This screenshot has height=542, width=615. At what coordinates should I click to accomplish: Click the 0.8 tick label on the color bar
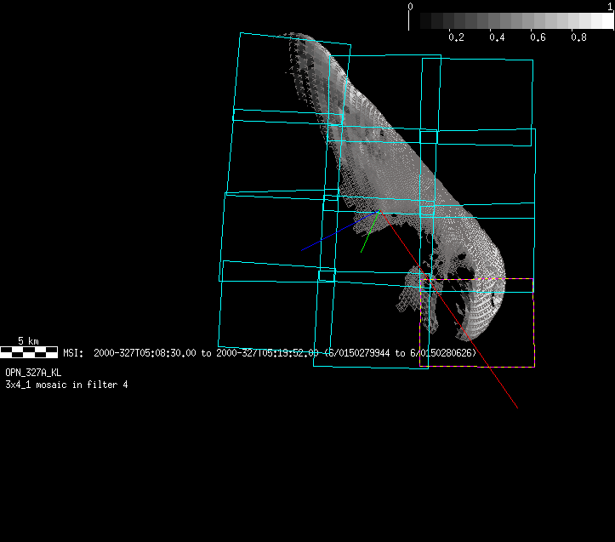point(578,37)
